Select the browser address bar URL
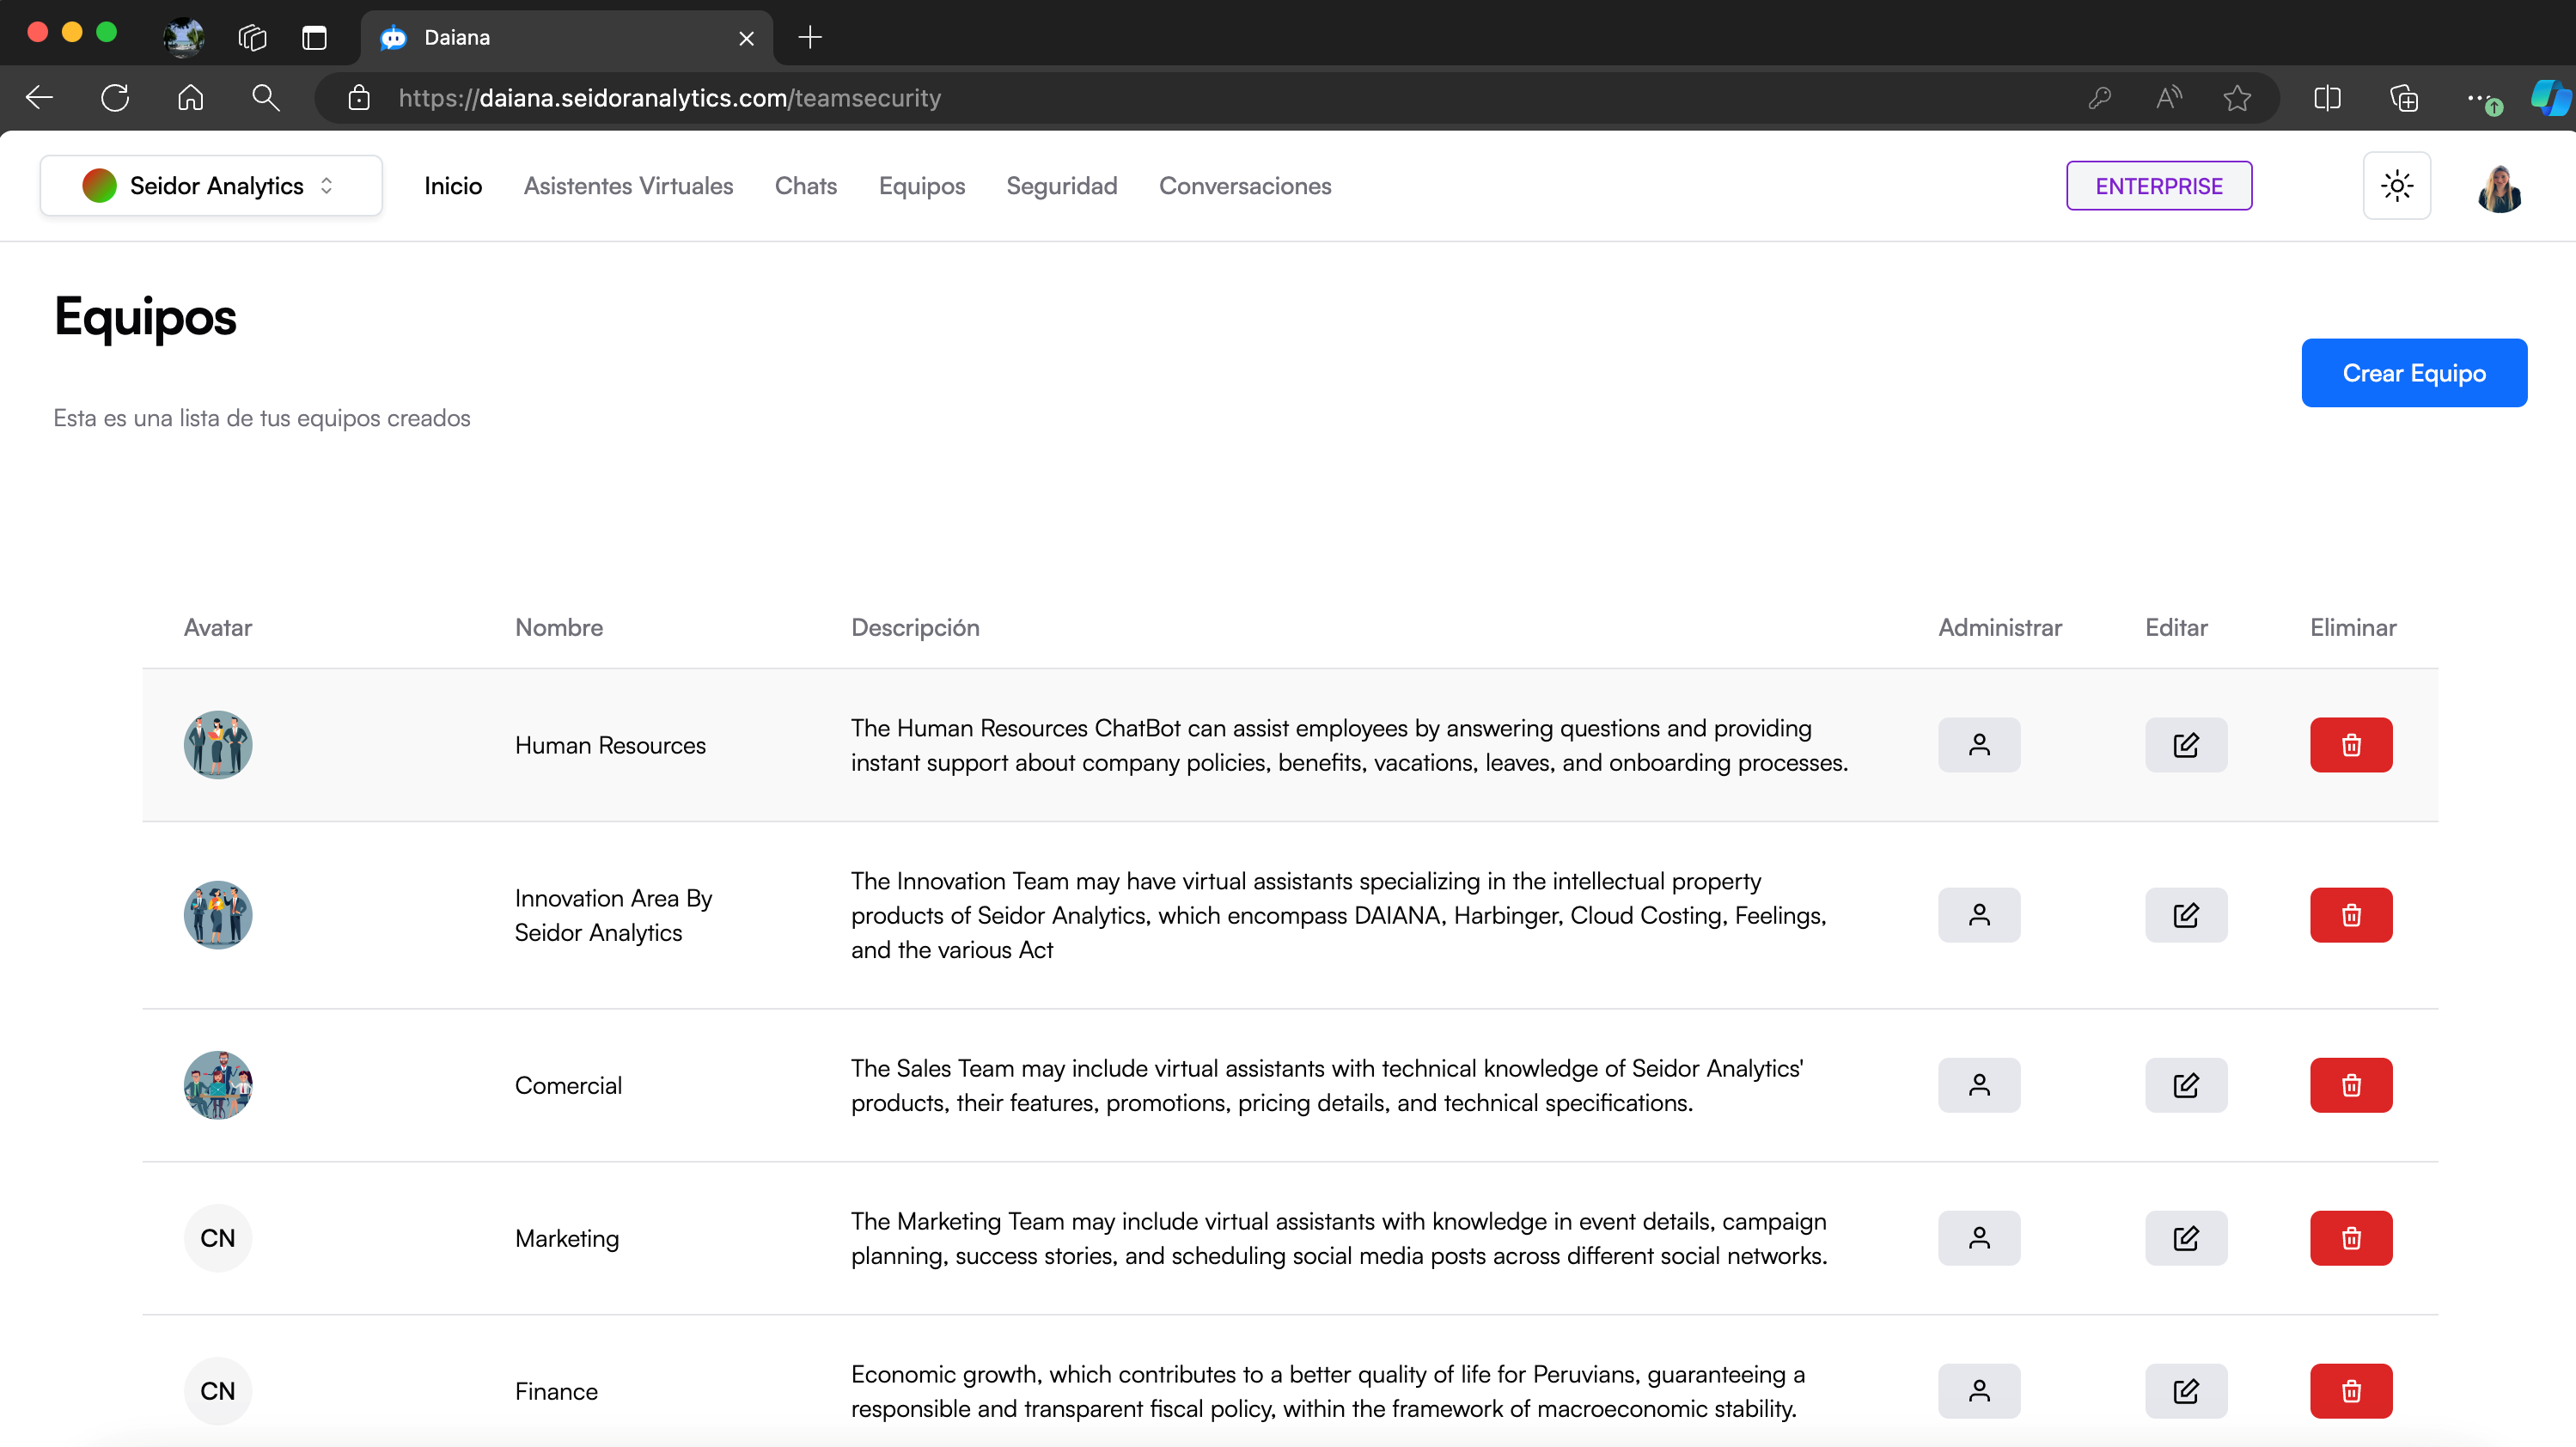Image resolution: width=2576 pixels, height=1447 pixels. coord(670,98)
